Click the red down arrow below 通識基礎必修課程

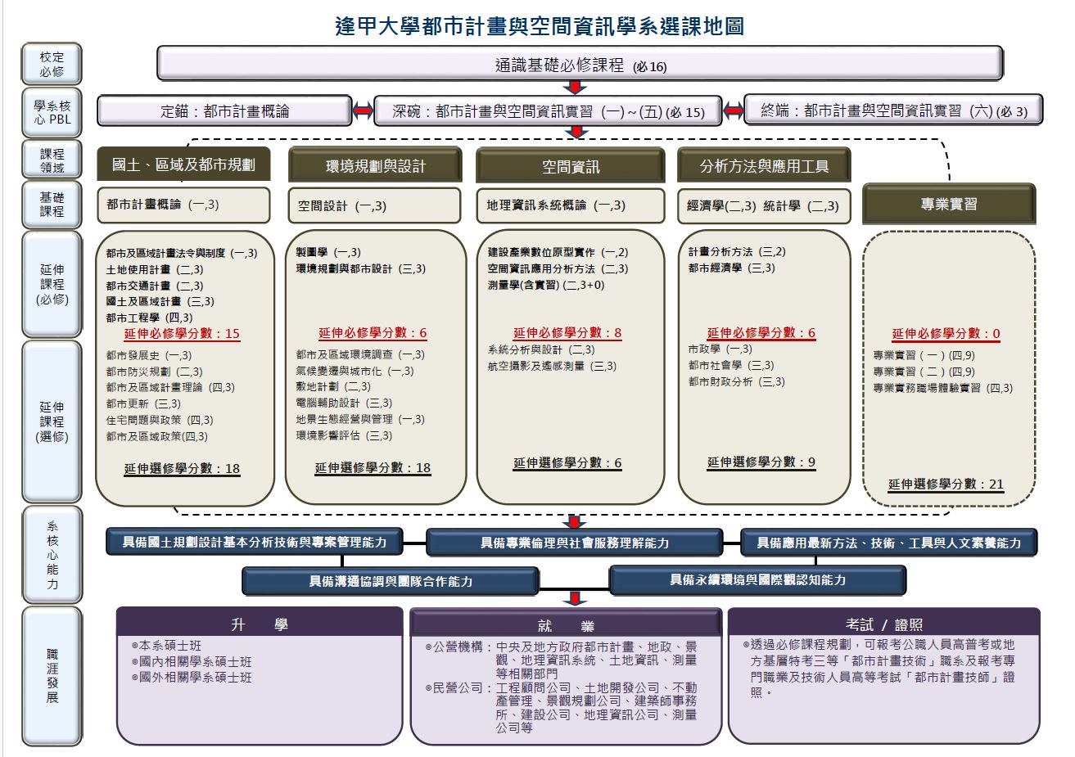(x=576, y=87)
